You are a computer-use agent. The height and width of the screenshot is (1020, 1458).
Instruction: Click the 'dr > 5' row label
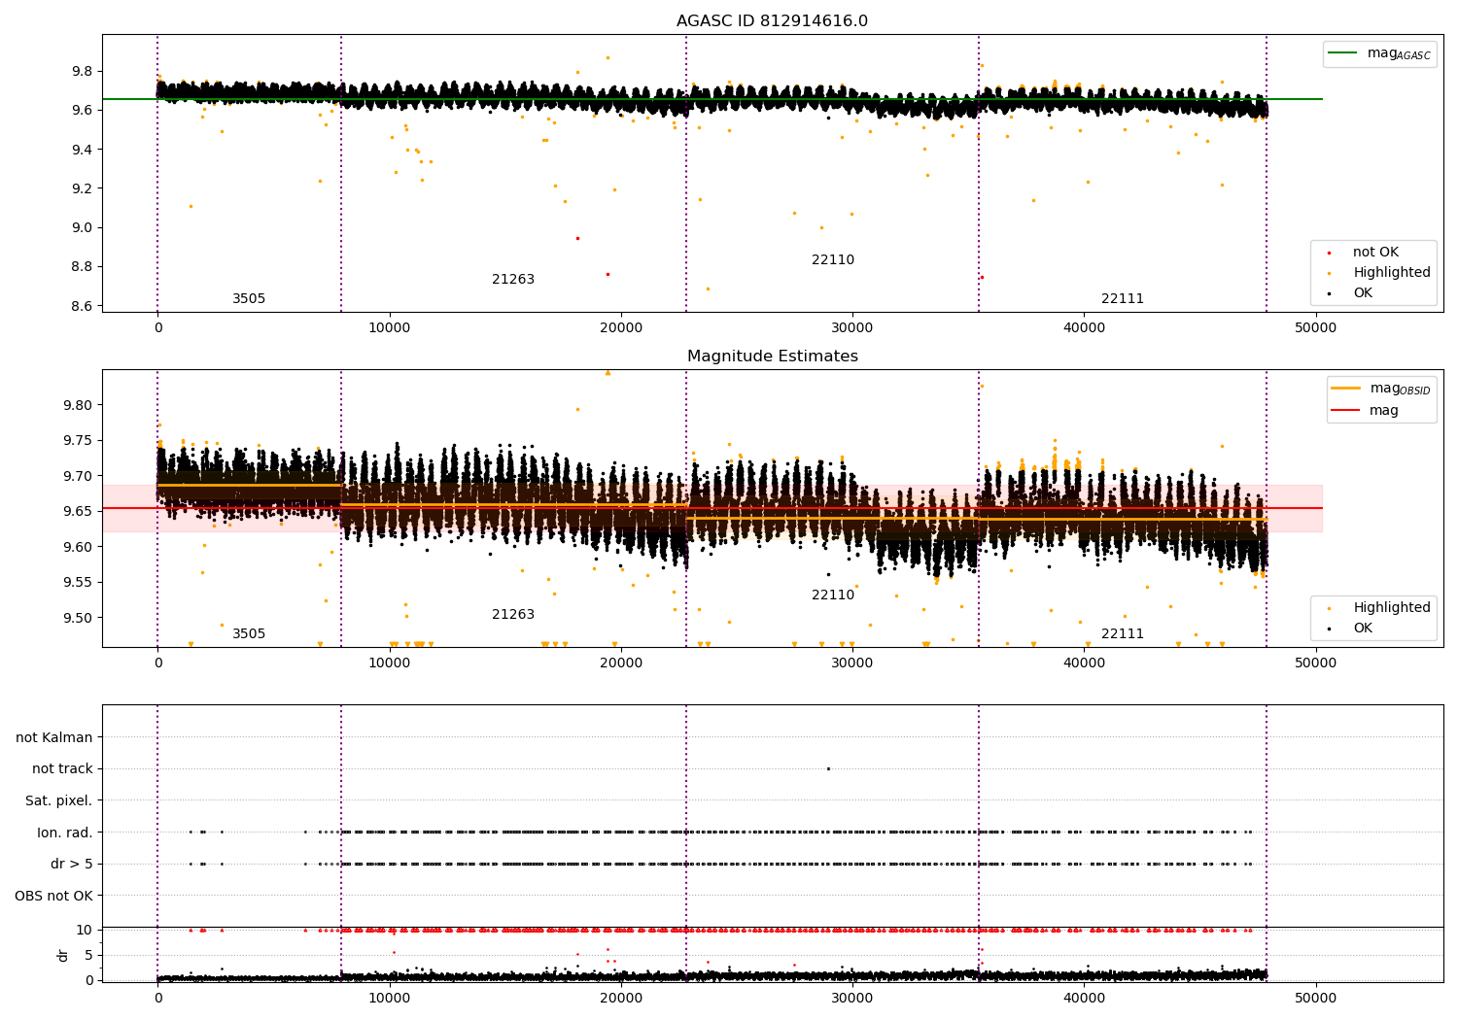(72, 865)
